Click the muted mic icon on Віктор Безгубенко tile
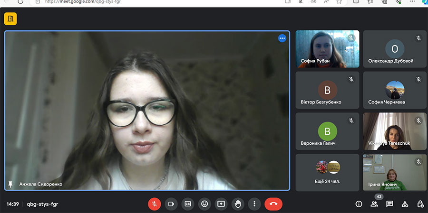Viewport: 428px width, 213px height. [351, 80]
